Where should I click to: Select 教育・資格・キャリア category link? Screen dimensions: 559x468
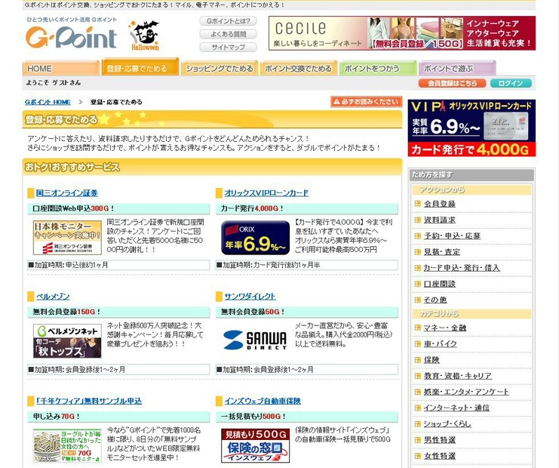[x=457, y=376]
